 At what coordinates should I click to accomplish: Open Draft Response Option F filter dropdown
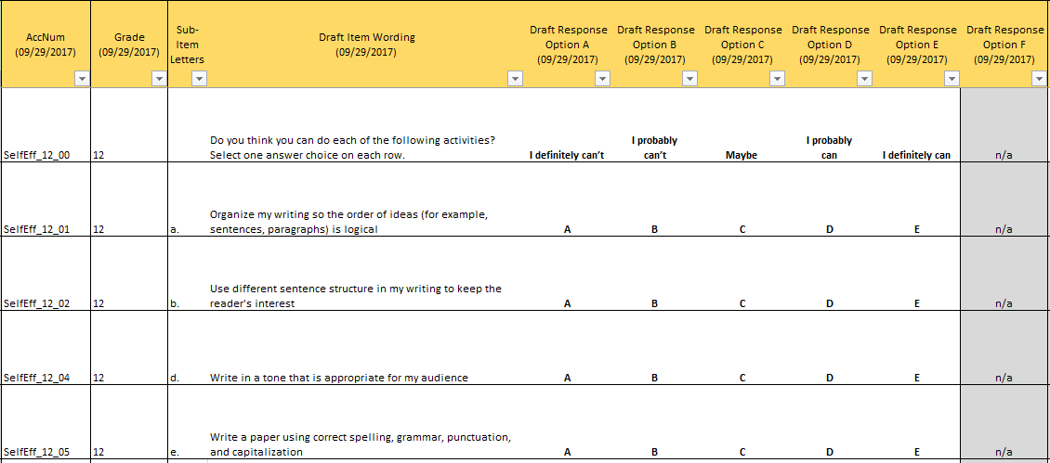coord(1039,80)
